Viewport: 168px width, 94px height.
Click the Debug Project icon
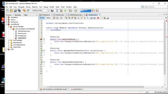(70, 10)
